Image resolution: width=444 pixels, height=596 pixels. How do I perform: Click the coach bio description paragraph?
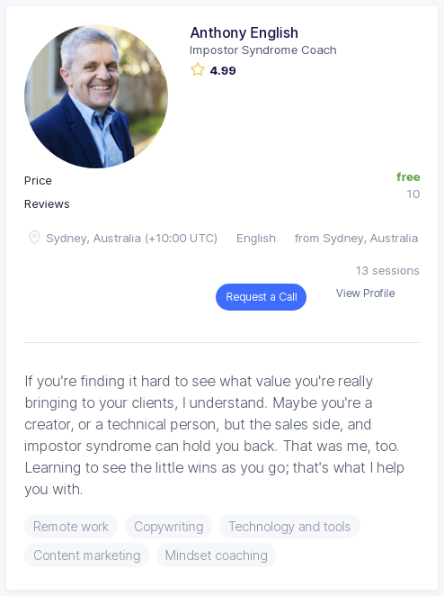pos(215,435)
